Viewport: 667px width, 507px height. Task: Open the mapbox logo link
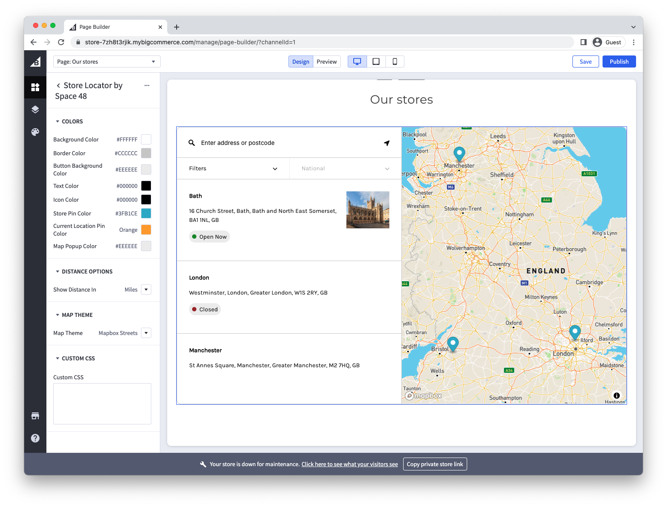click(424, 396)
